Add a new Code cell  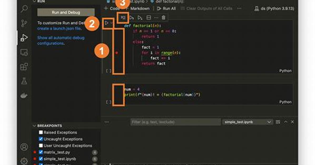[112, 8]
